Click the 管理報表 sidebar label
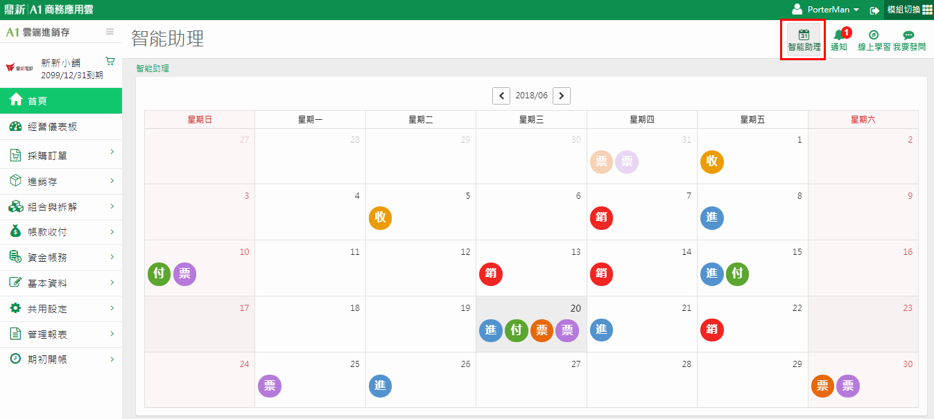 click(47, 335)
